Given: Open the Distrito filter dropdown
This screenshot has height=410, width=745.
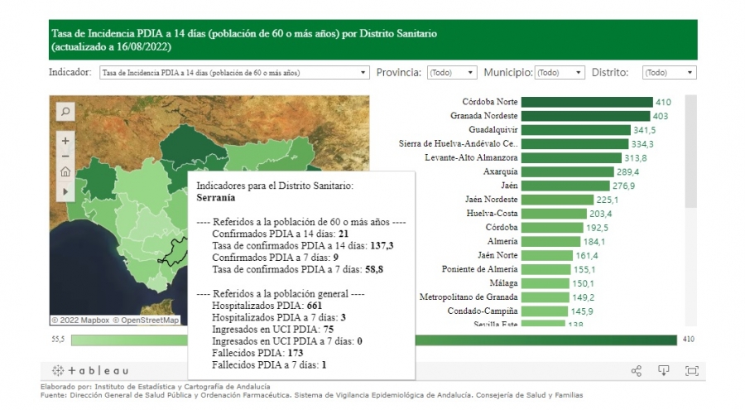Looking at the screenshot, I should tap(669, 73).
